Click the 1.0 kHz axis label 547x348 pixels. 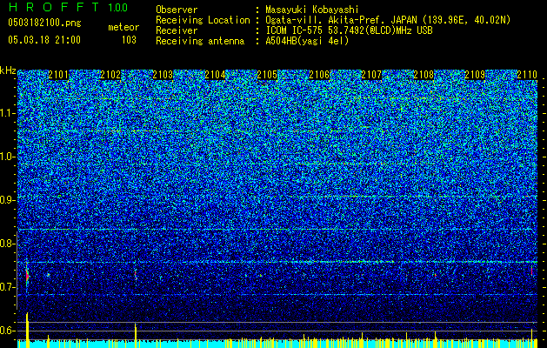tap(7, 157)
